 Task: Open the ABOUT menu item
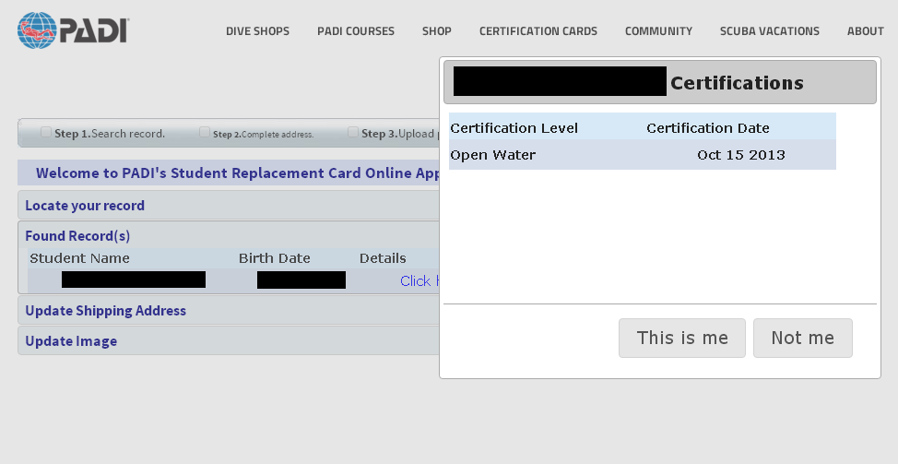tap(866, 31)
